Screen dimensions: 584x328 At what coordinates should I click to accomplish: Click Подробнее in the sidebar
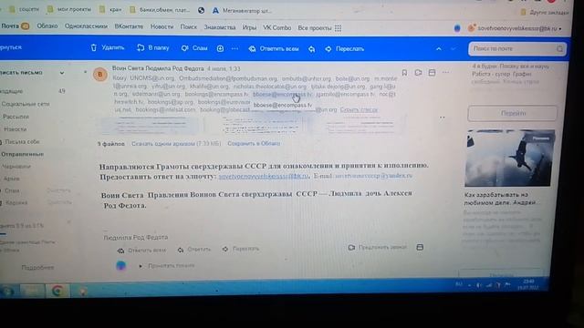(37, 267)
